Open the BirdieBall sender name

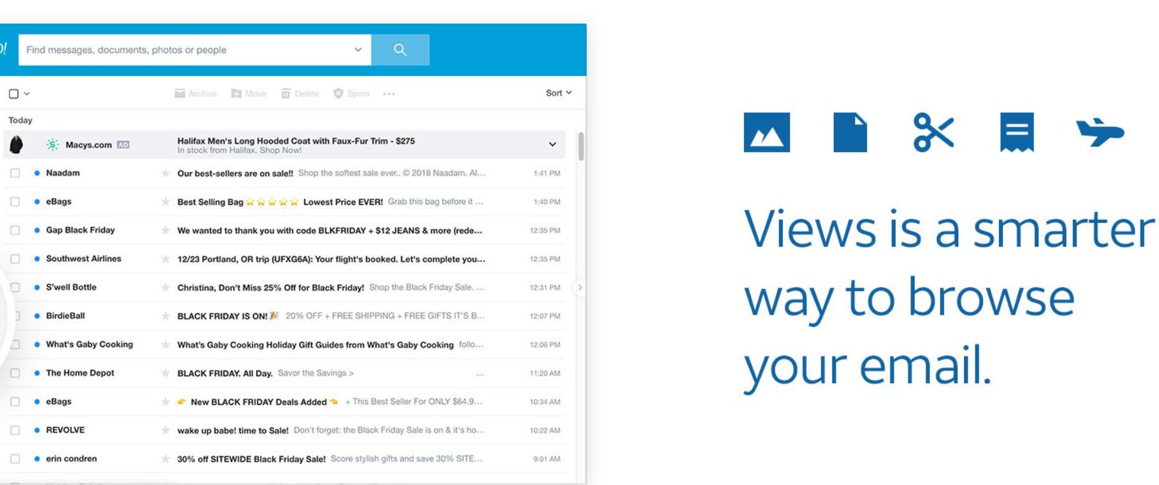tap(65, 315)
